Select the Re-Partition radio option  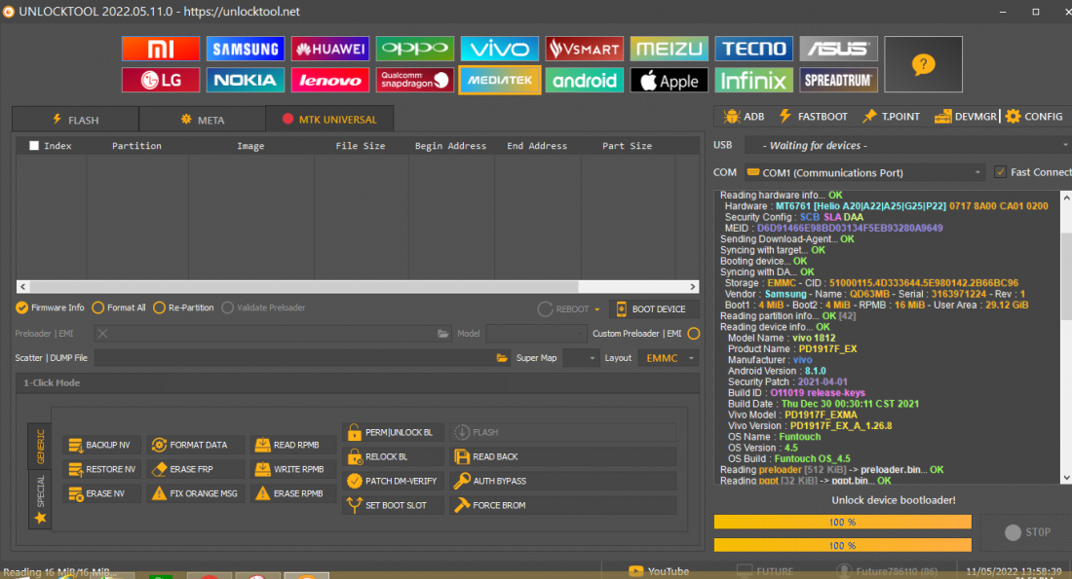[183, 308]
